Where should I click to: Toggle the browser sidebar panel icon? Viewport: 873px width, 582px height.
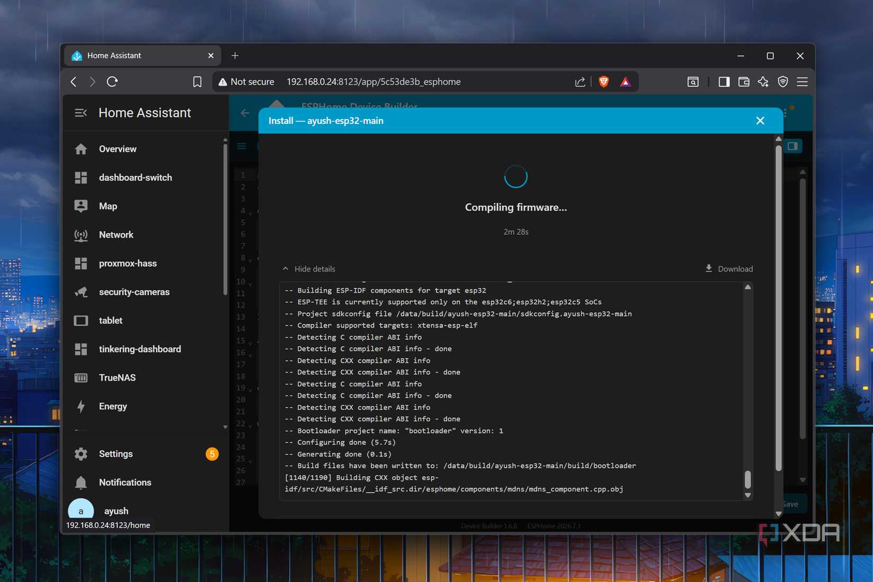tap(724, 81)
